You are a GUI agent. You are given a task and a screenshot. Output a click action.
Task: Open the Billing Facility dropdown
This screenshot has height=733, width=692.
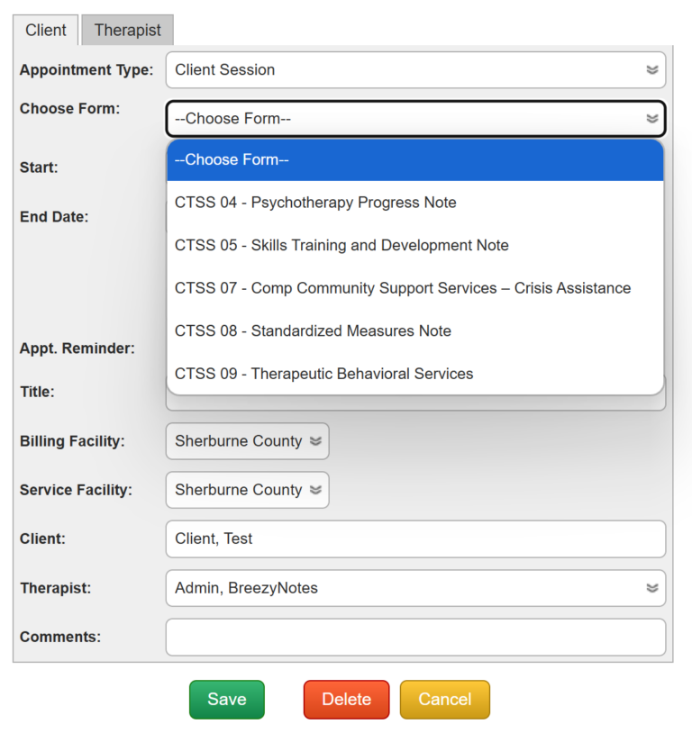[x=247, y=441]
